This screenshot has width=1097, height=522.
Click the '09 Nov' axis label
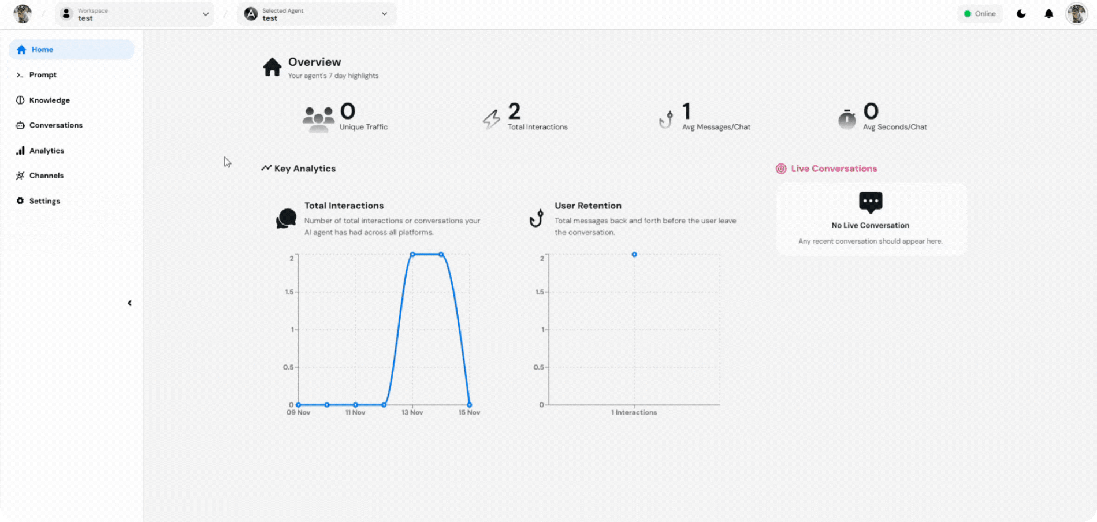[x=299, y=412]
